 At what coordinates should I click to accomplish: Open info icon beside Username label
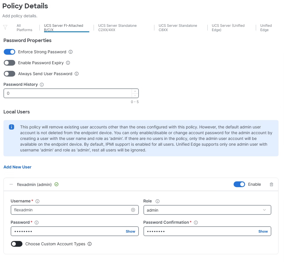click(x=37, y=201)
